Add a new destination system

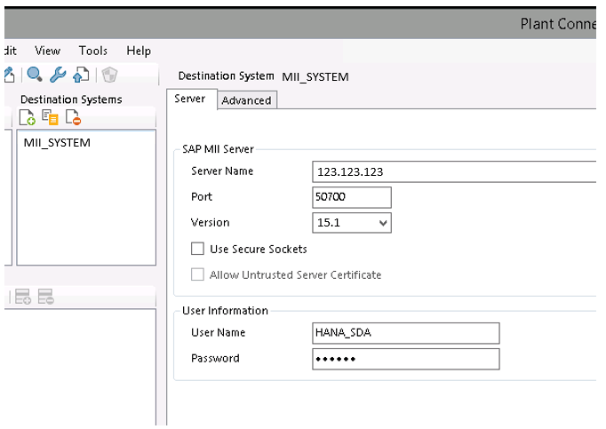click(28, 118)
